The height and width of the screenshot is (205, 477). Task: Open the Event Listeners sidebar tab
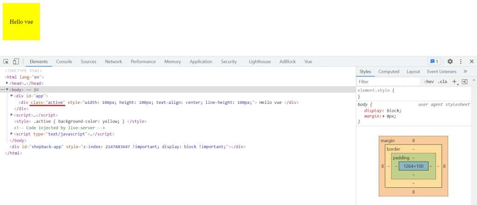(x=442, y=71)
